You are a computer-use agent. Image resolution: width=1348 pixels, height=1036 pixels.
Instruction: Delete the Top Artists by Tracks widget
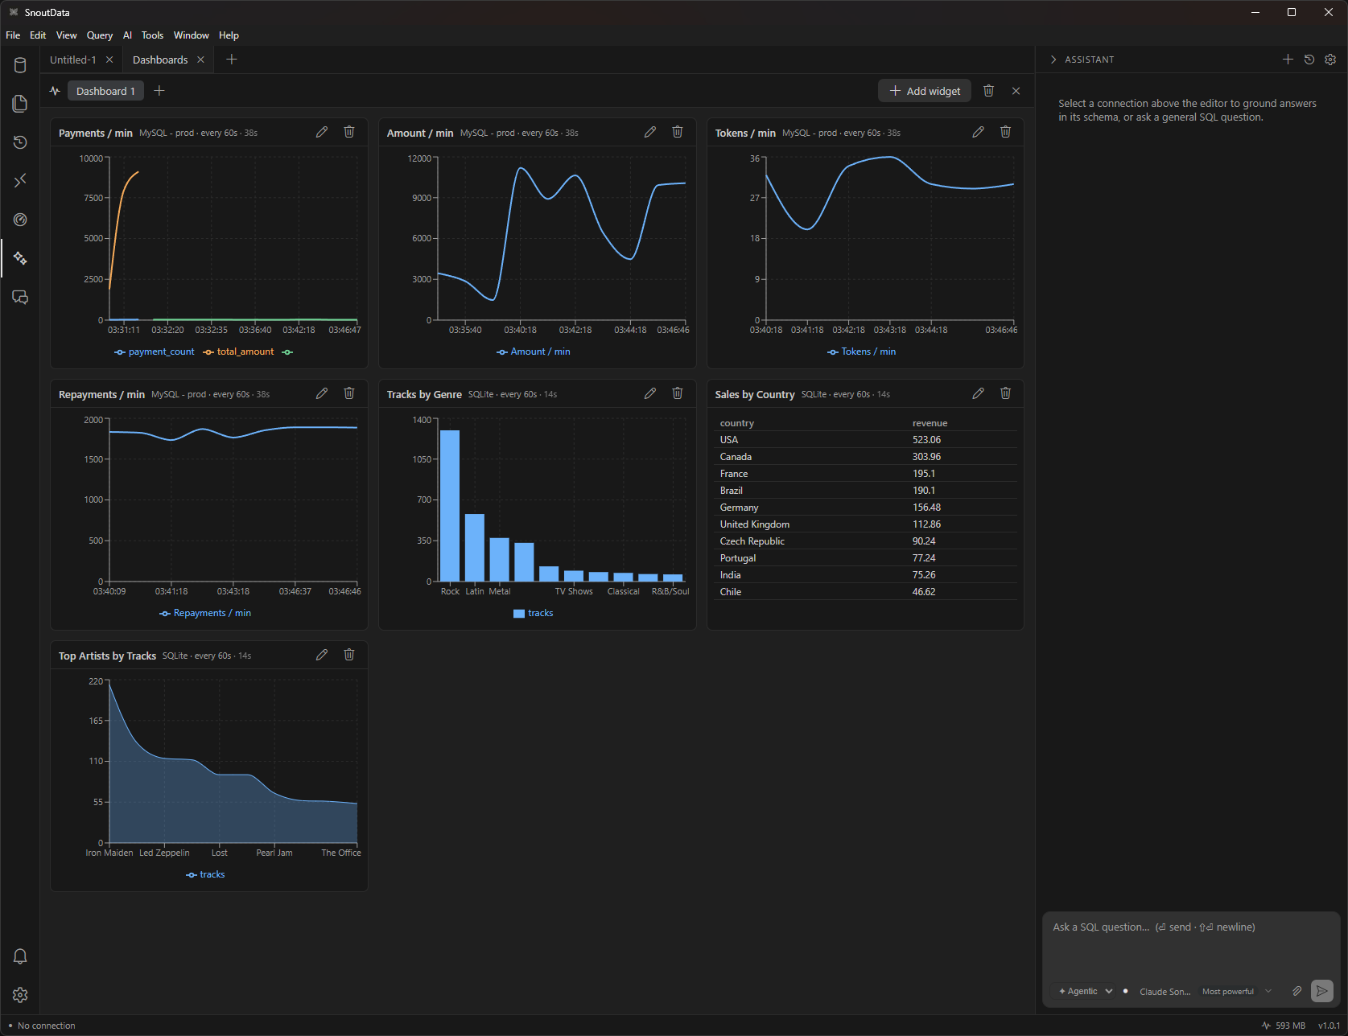[349, 655]
